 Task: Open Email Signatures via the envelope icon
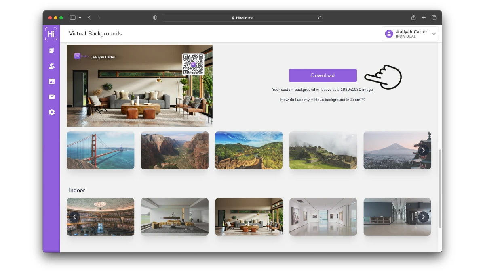(51, 96)
